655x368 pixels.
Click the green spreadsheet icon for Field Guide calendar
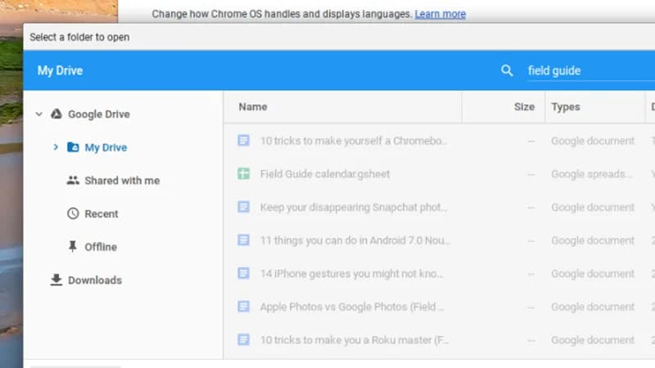243,174
